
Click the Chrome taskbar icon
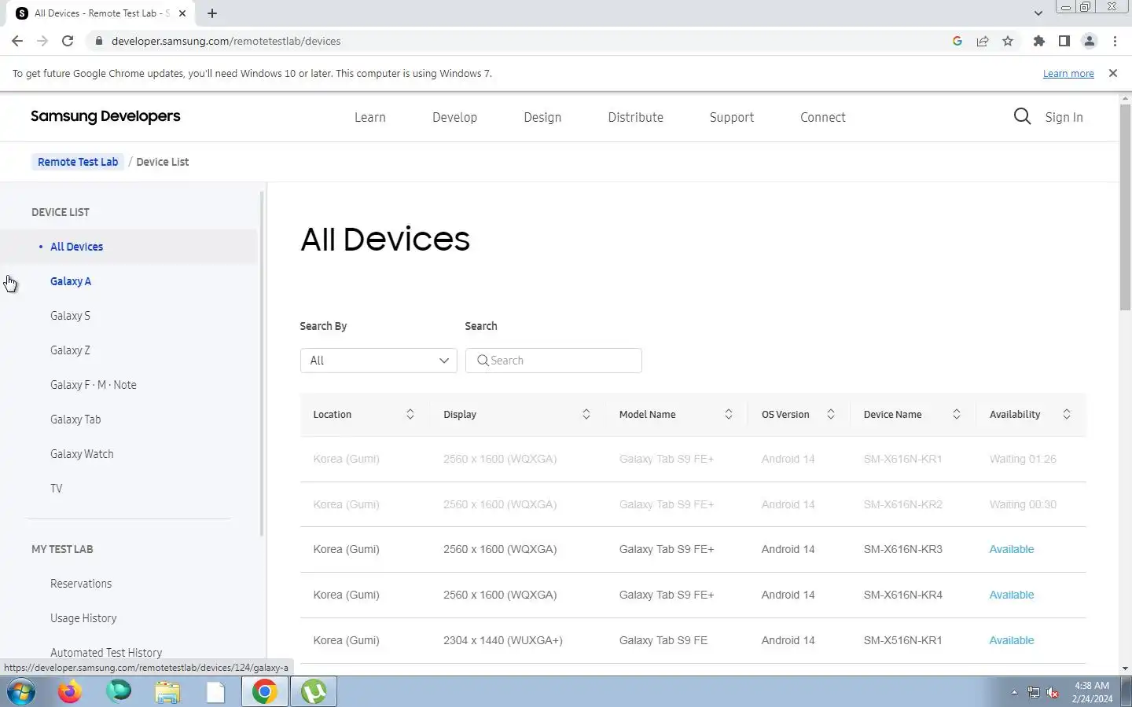(265, 692)
